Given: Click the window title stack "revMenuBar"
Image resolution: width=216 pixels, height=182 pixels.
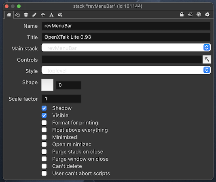Looking at the screenshot, I should (x=108, y=6).
